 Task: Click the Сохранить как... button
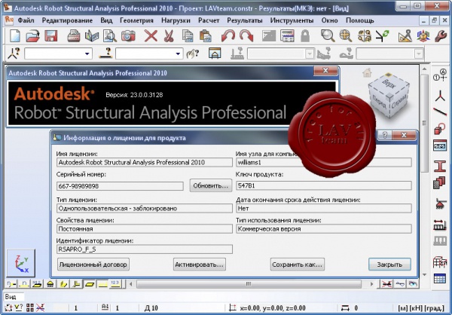click(x=298, y=265)
